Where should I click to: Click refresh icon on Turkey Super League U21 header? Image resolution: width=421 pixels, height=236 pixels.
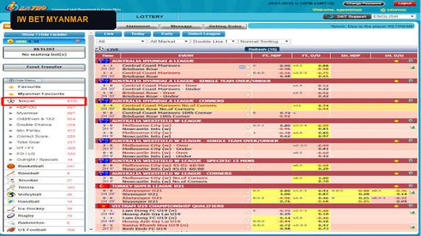[x=411, y=186]
